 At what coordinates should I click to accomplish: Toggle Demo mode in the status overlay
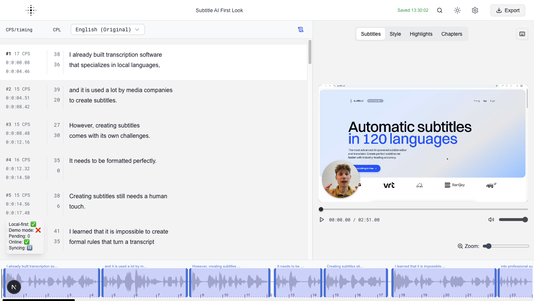point(38,230)
